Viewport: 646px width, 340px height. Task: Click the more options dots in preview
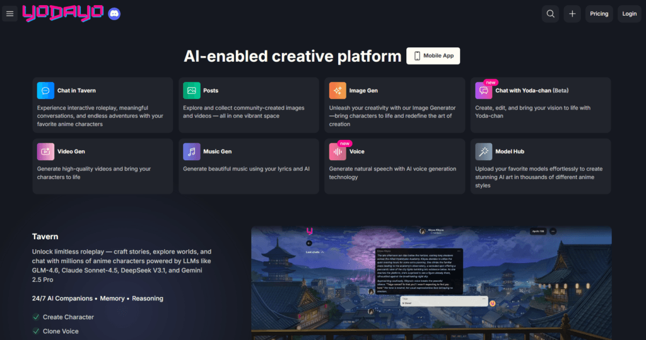(553, 232)
